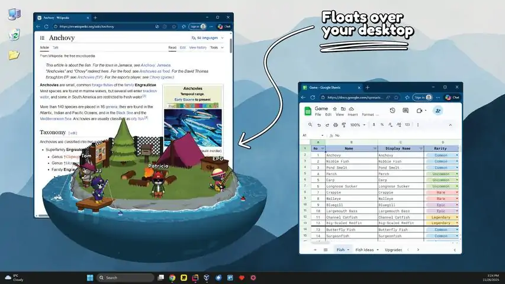
Task: Open the Wikipedia Tools dropdown
Action: pyautogui.click(x=215, y=47)
